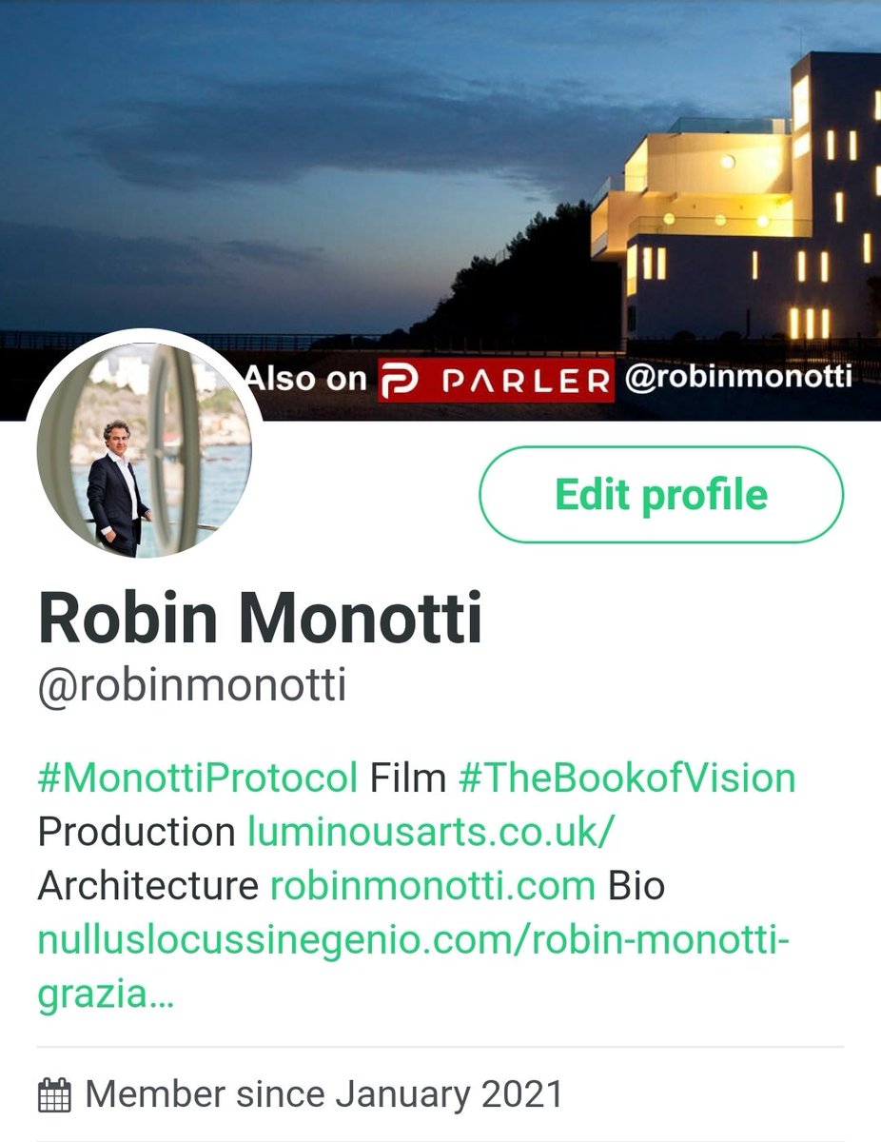Open the #TheBookofVision hashtag

coord(627,778)
